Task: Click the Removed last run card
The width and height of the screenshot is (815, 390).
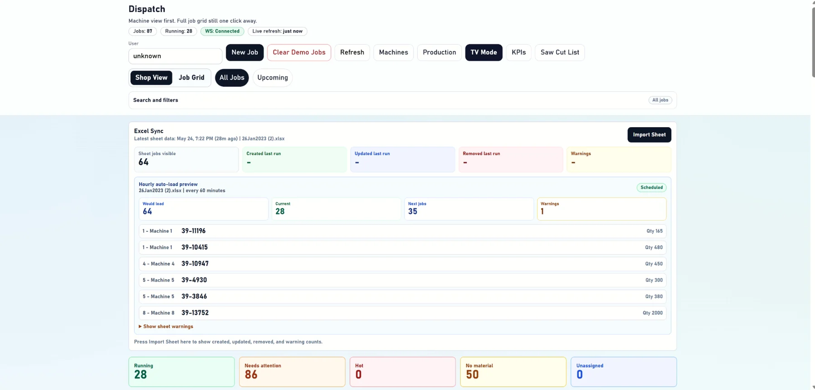Action: tap(511, 159)
